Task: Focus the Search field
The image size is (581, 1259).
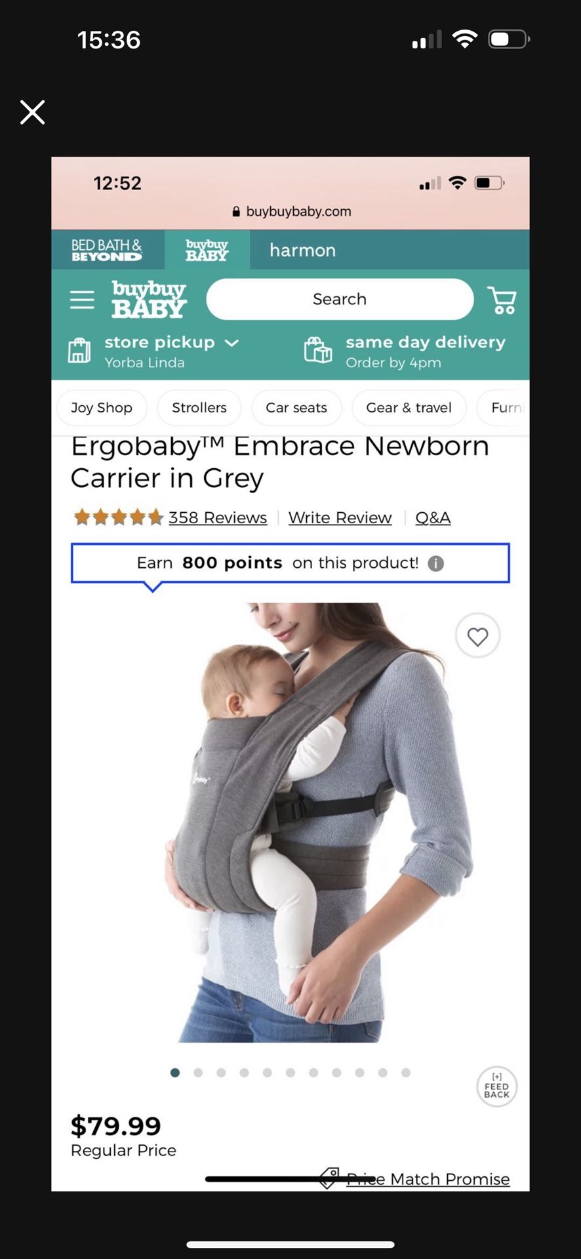Action: [340, 299]
